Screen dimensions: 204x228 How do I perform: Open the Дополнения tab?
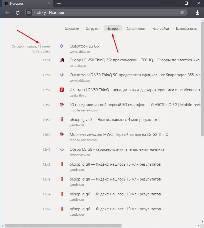[136, 29]
